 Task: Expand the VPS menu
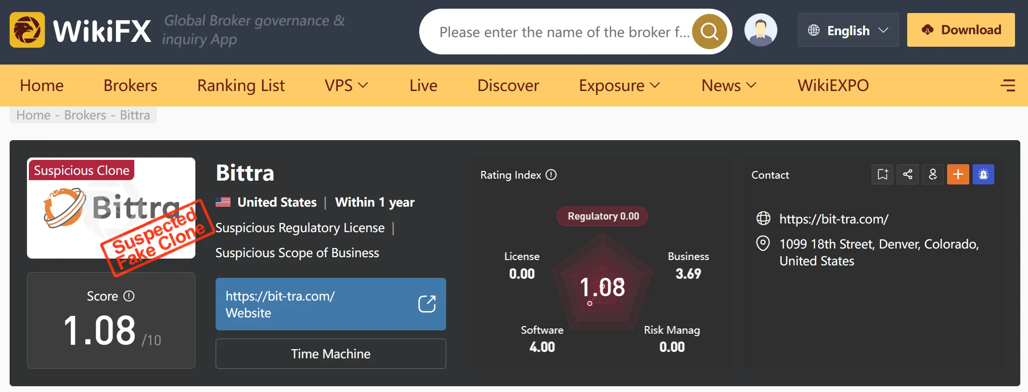346,85
